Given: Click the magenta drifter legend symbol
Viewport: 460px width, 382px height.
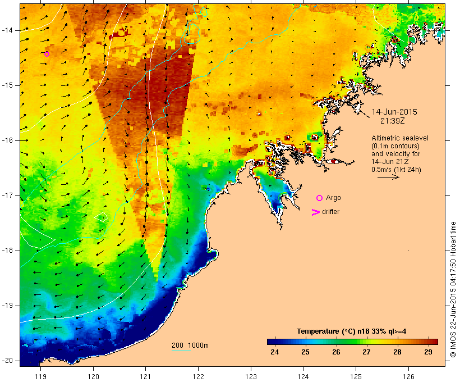Looking at the screenshot, I should (315, 212).
